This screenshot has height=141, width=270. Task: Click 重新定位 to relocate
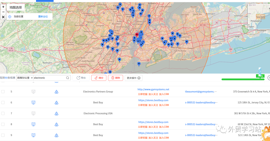click(43, 17)
